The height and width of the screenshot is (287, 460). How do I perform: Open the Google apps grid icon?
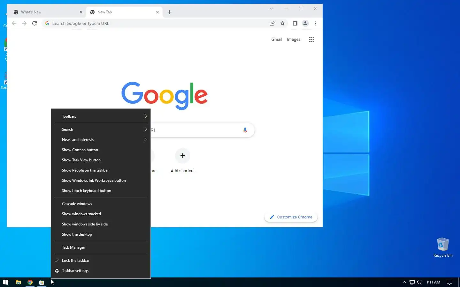point(312,40)
